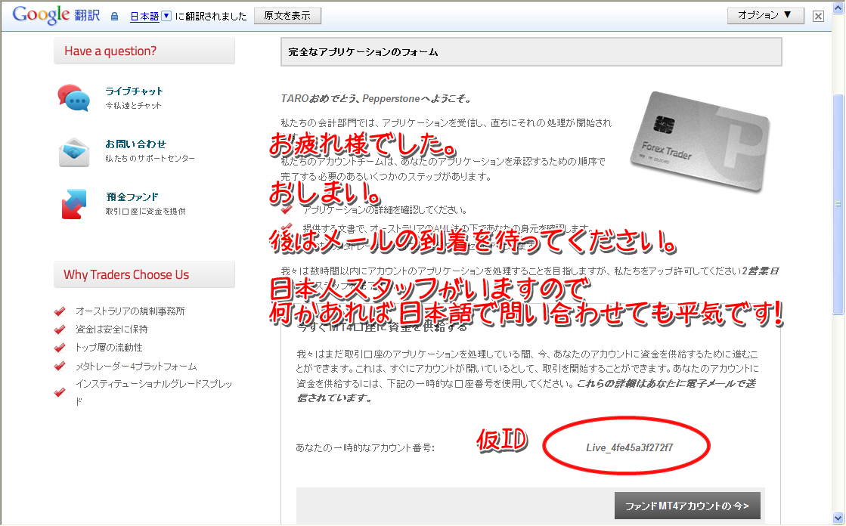The width and height of the screenshot is (846, 526).
Task: Click the インスティテューショナルグレードスプレッド list item
Action: 153,392
